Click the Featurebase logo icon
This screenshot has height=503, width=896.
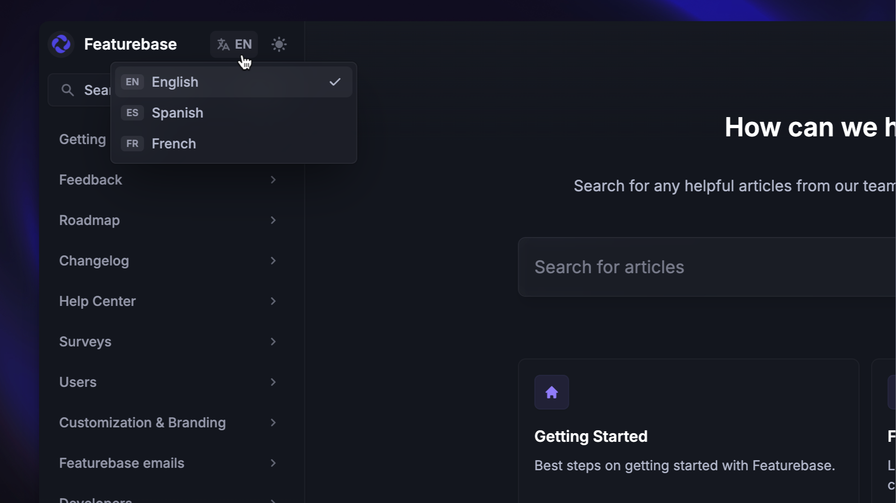61,44
